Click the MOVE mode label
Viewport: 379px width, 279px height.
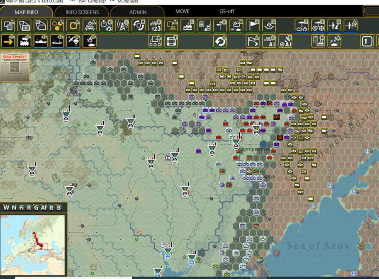182,11
